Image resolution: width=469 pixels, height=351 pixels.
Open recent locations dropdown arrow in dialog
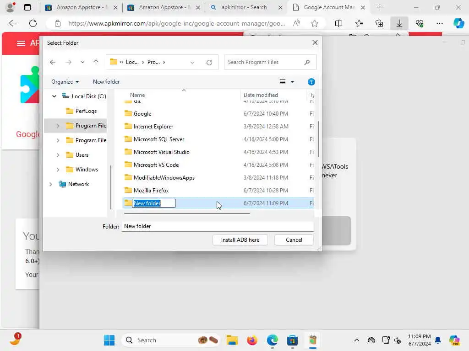tap(82, 62)
